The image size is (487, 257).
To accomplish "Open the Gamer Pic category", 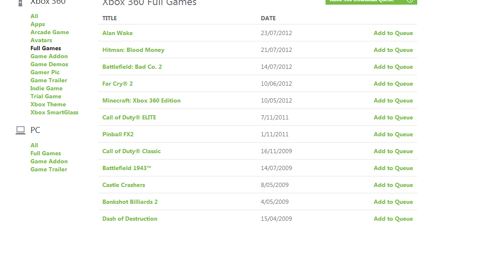I will pyautogui.click(x=45, y=73).
